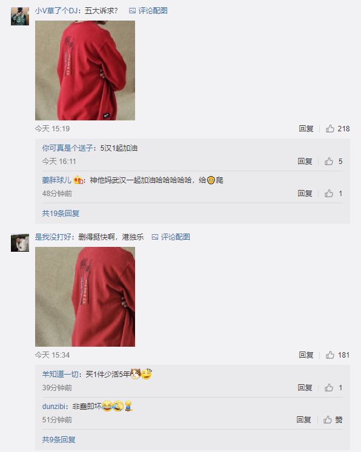Expand all 9 replies

59,440
